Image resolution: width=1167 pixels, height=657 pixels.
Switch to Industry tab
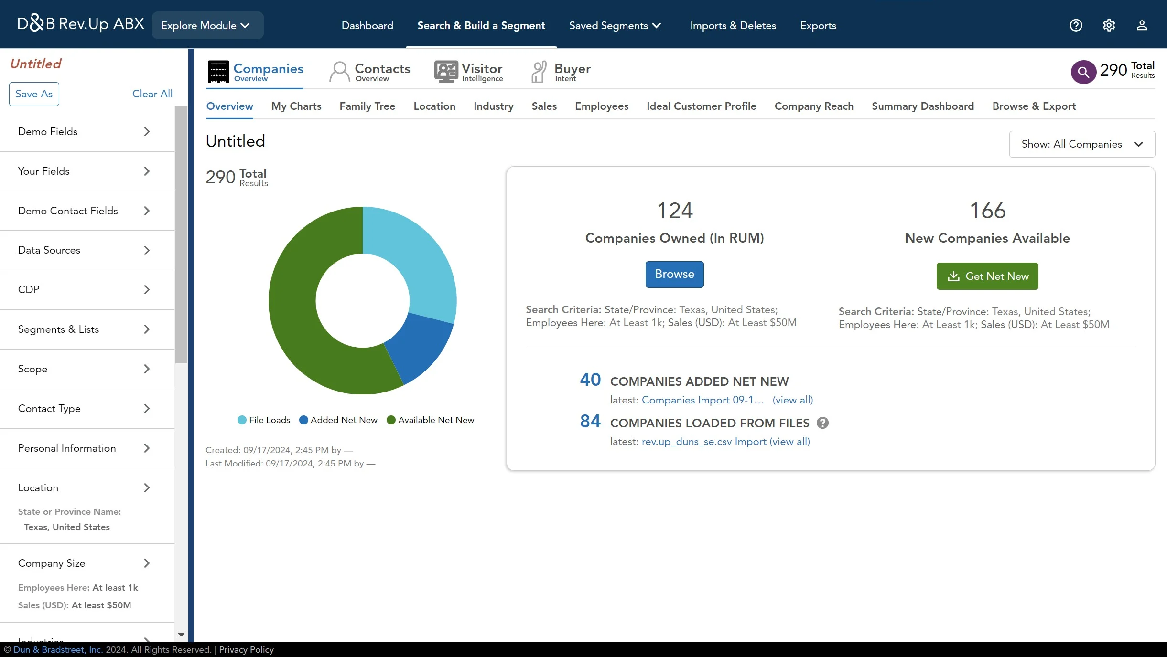493,106
